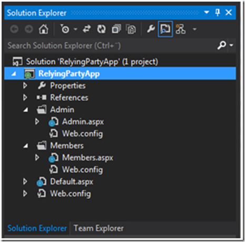Select the Solution 'RelyingPartyApp' node

point(92,62)
